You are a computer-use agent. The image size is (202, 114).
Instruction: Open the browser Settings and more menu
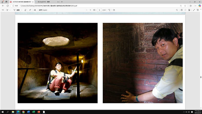[195, 6]
